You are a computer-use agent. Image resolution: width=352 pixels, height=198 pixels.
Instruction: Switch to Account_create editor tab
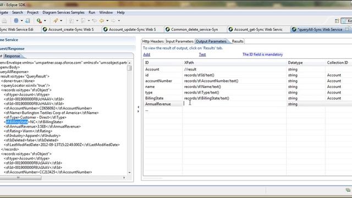pos(71,29)
